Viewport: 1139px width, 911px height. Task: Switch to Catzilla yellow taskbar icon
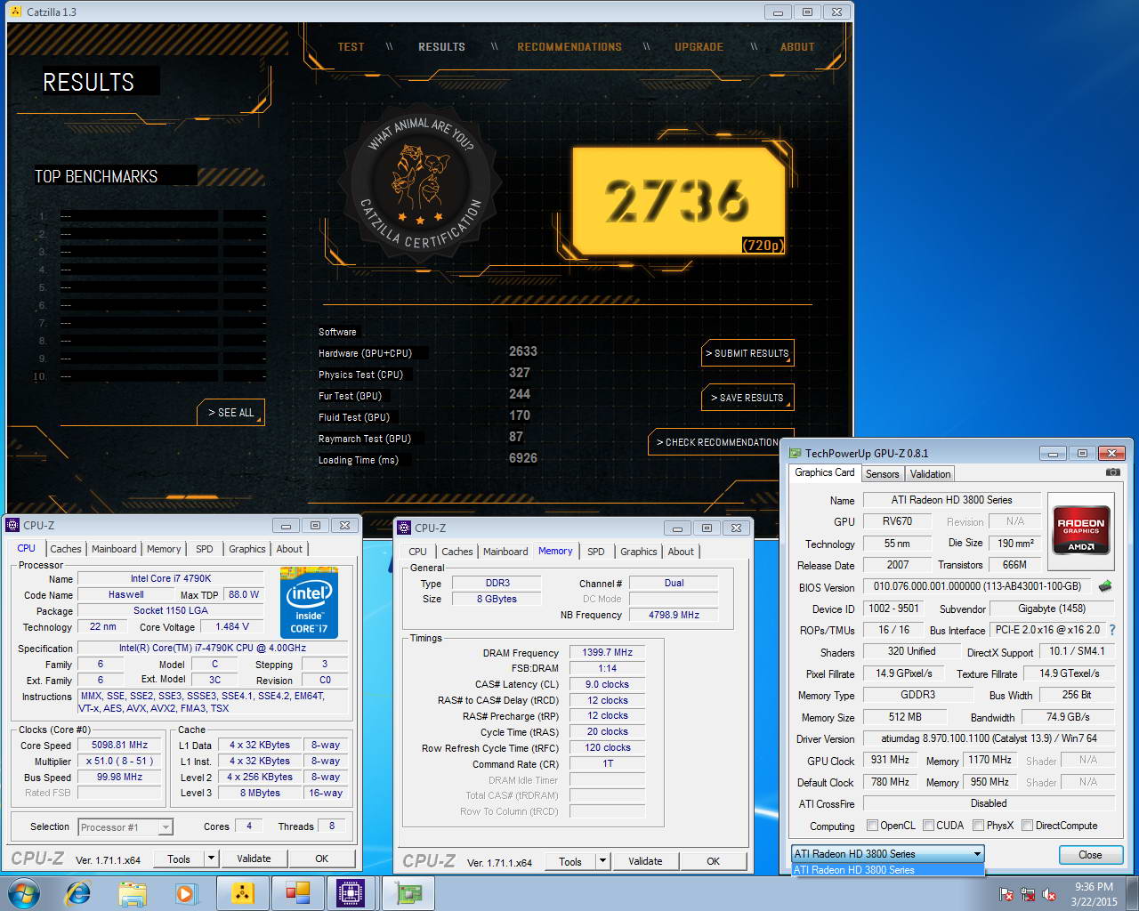242,893
